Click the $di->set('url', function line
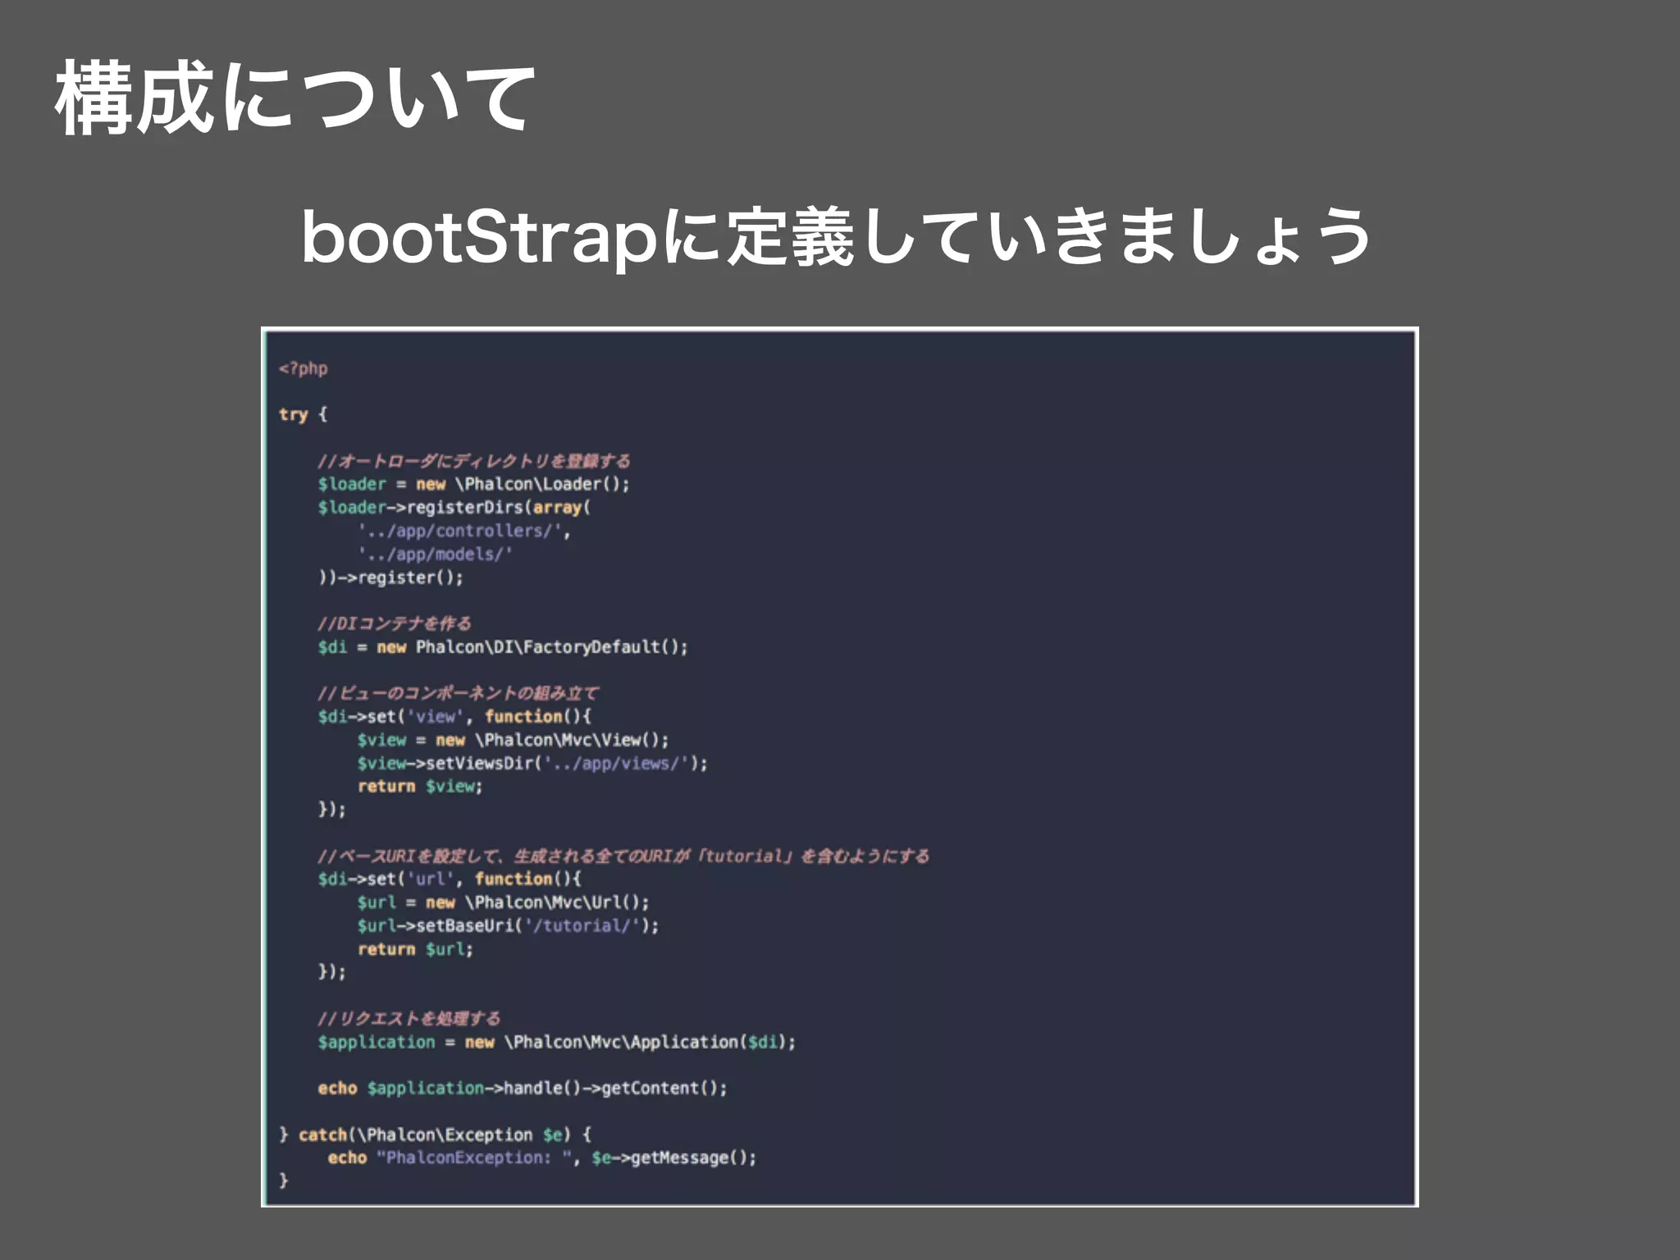1680x1260 pixels. coord(450,879)
